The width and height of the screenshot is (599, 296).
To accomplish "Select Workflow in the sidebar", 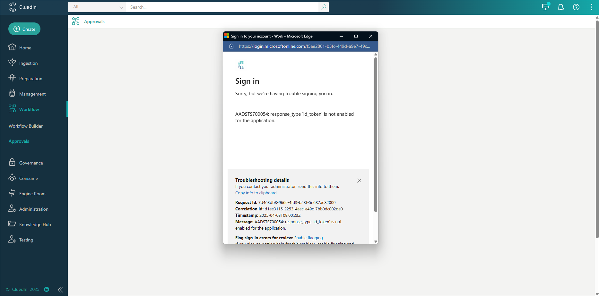I will tap(29, 109).
